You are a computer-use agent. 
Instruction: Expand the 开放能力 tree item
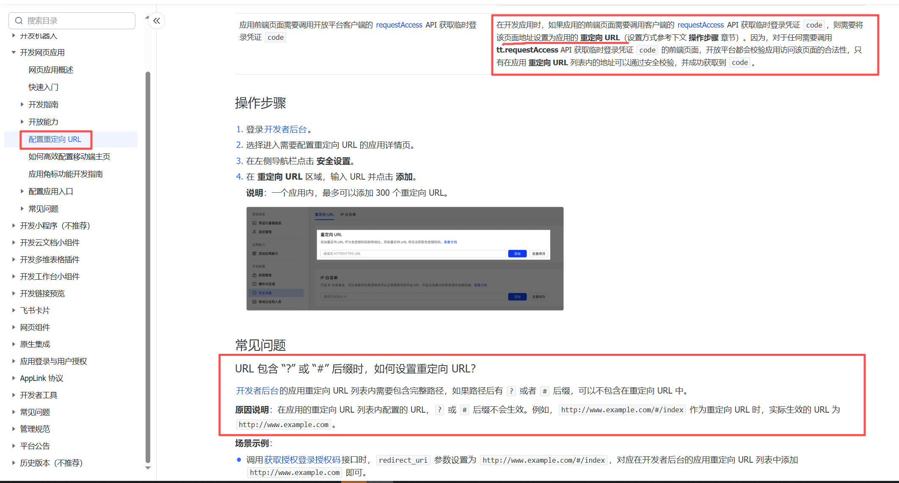[22, 122]
